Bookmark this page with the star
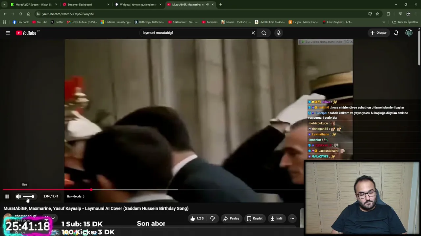421x236 pixels. click(x=377, y=14)
